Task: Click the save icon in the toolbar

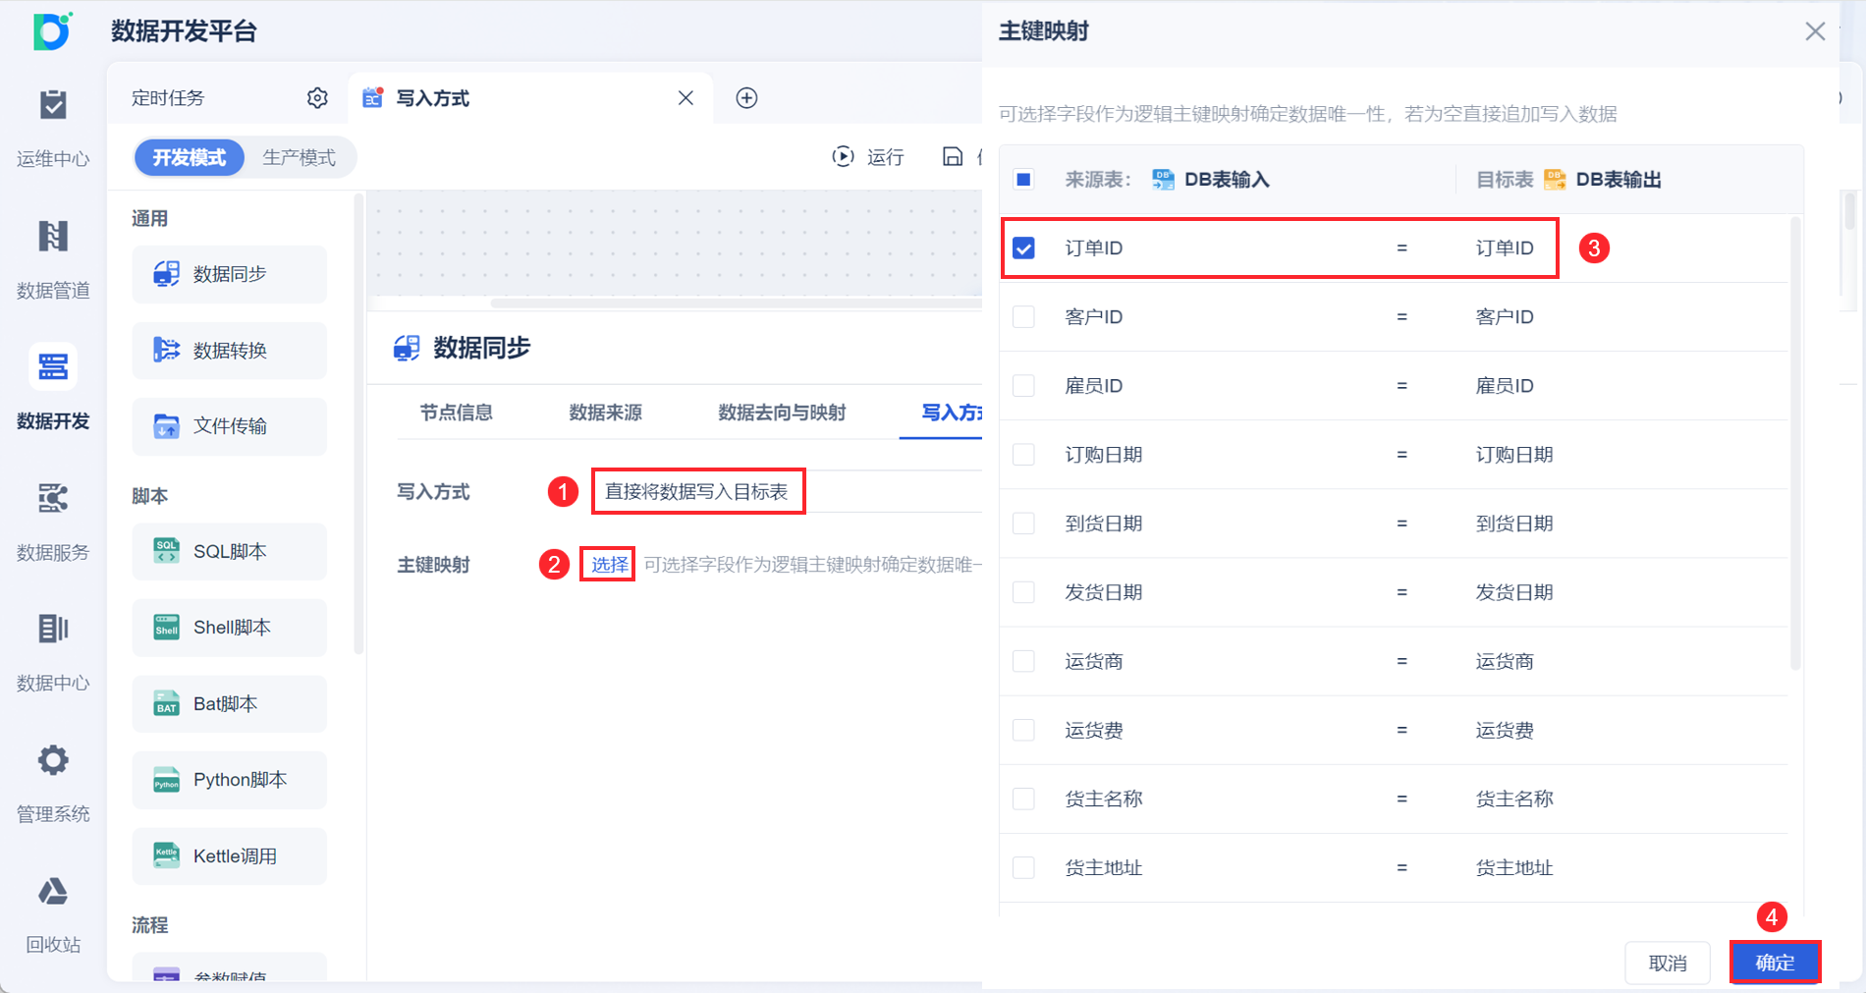Action: point(952,156)
